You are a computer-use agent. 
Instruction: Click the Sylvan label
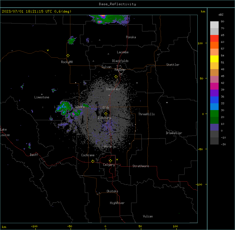[x=106, y=67]
